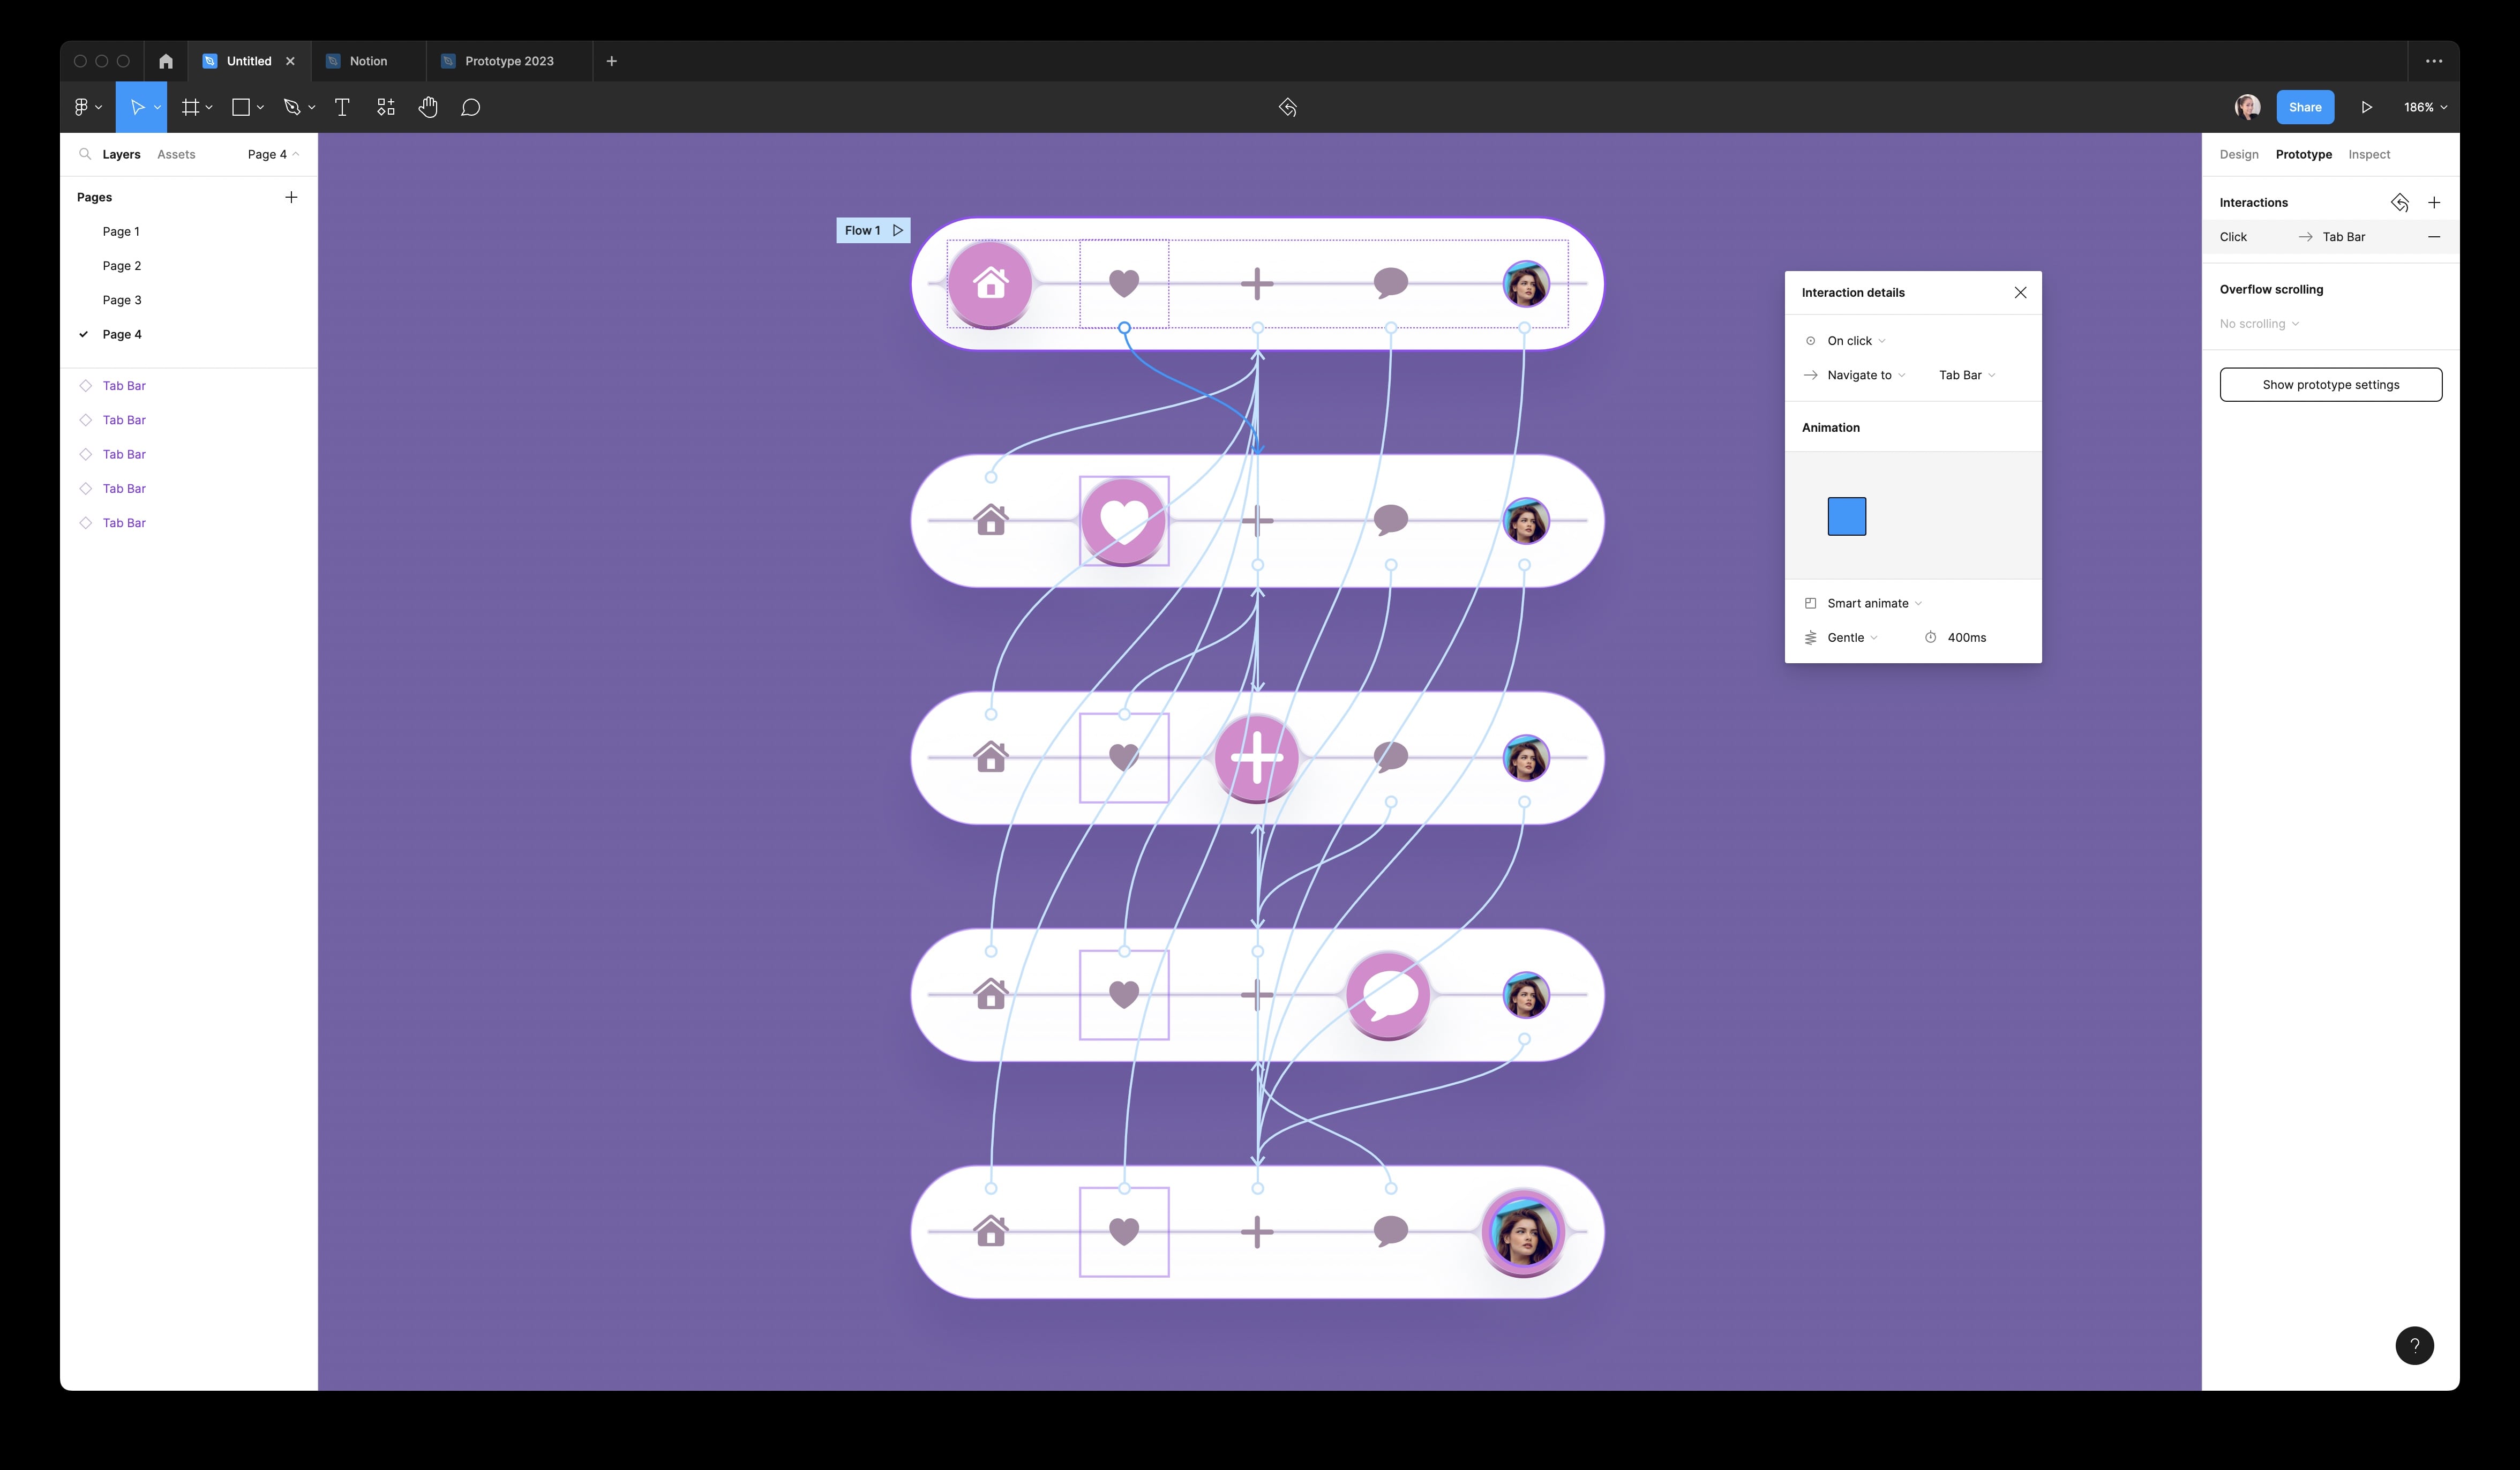Image resolution: width=2520 pixels, height=1470 pixels.
Task: Toggle Smart animate checkbox on
Action: [1810, 602]
